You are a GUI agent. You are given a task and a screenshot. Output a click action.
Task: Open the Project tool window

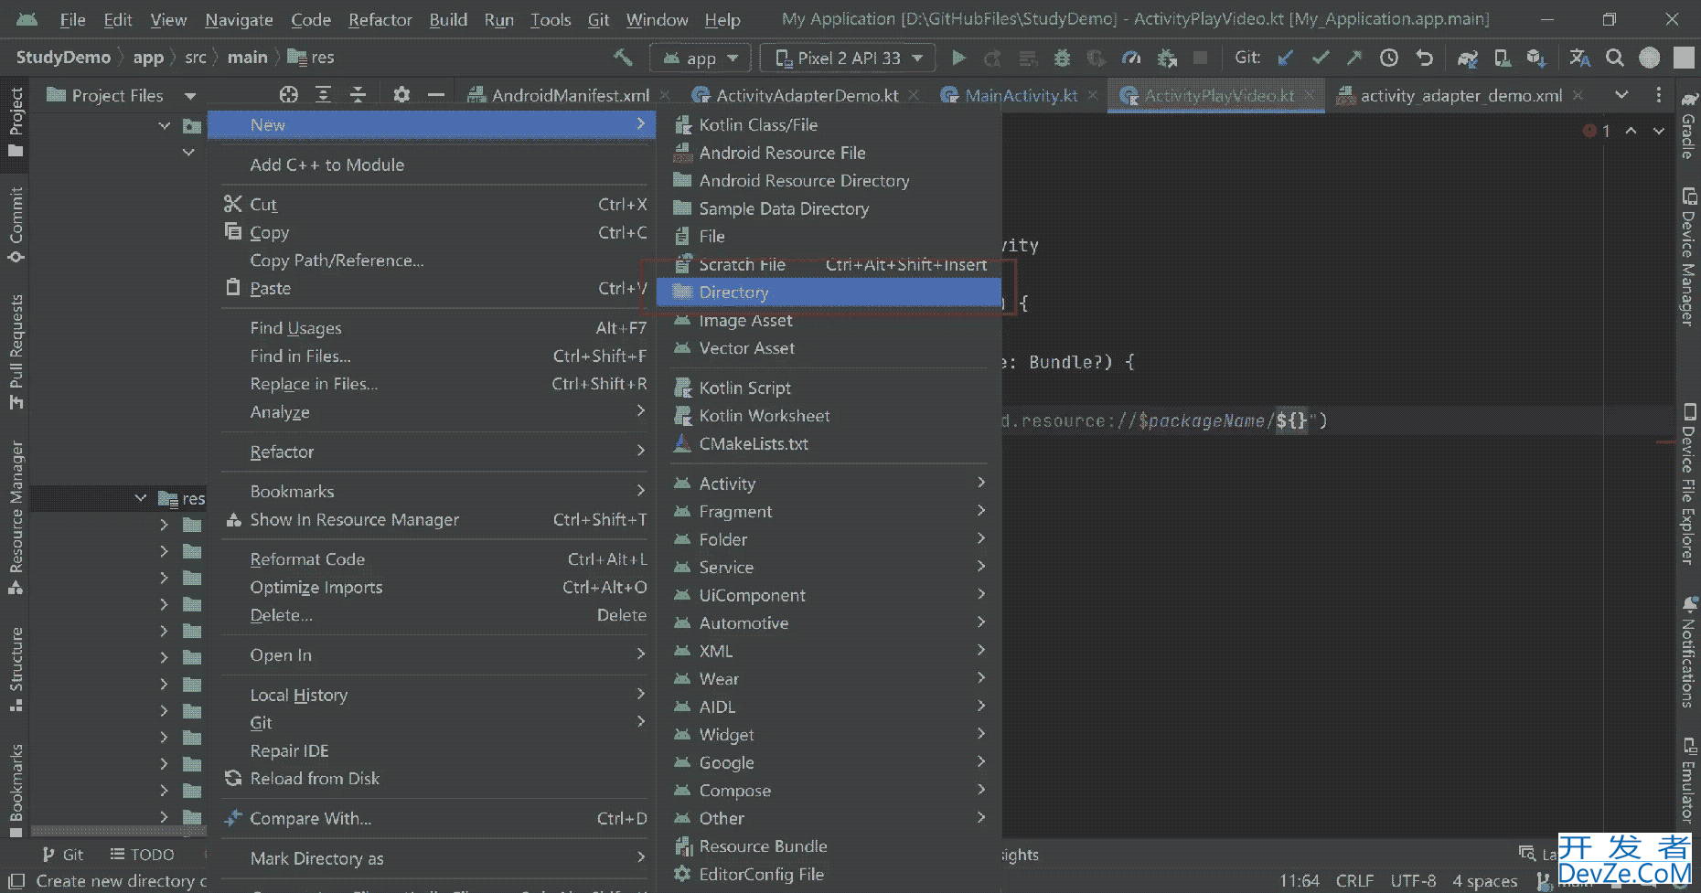click(15, 122)
